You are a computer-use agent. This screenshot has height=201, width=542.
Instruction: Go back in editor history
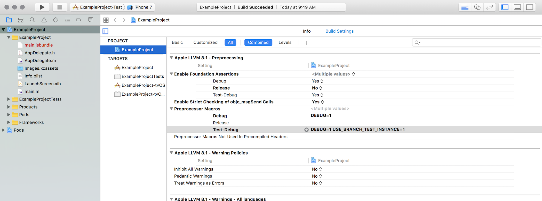(x=115, y=20)
